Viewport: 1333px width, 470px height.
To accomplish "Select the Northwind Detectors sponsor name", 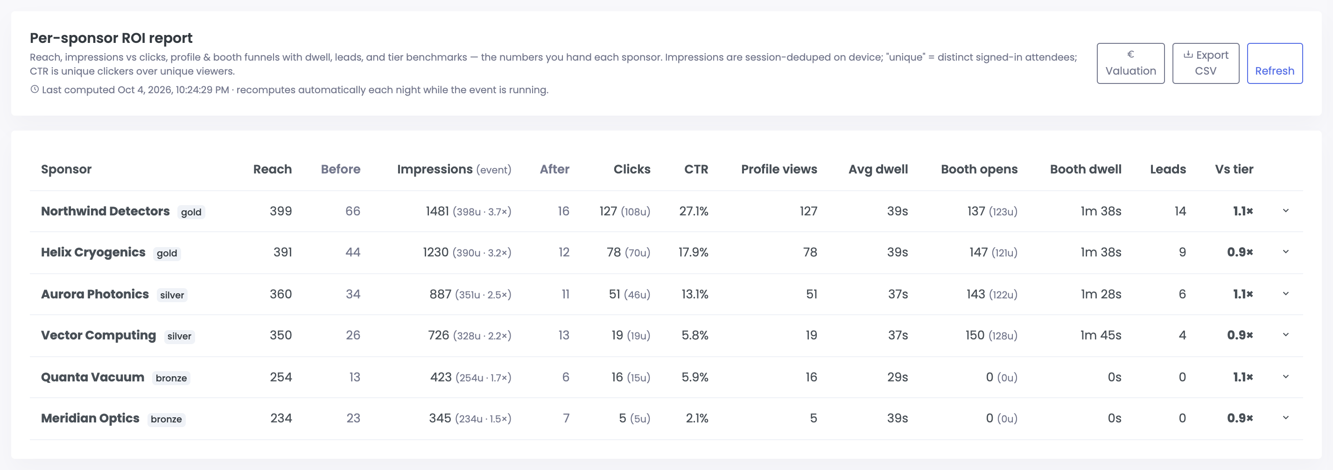I will coord(105,211).
